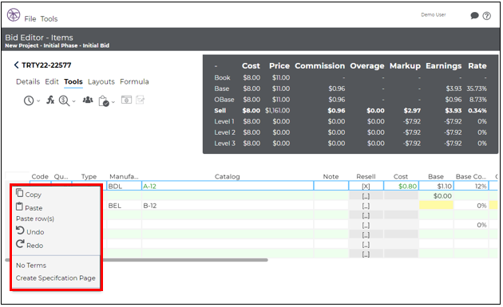Image resolution: width=503 pixels, height=307 pixels.
Task: Click the purple app logo icon
Action: tap(14, 15)
